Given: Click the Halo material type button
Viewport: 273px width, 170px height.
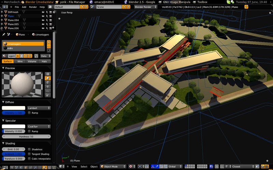Looking at the screenshot, I should pyautogui.click(x=44, y=62).
